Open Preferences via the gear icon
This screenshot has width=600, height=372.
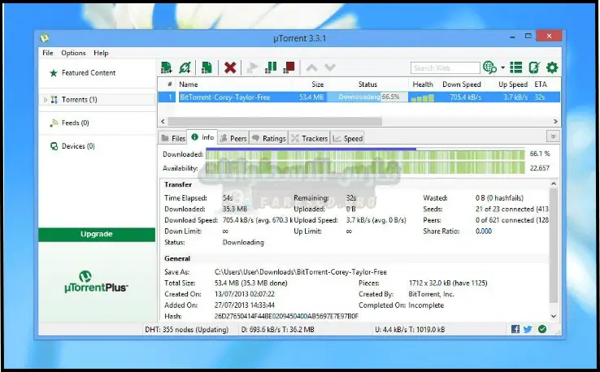pyautogui.click(x=552, y=67)
